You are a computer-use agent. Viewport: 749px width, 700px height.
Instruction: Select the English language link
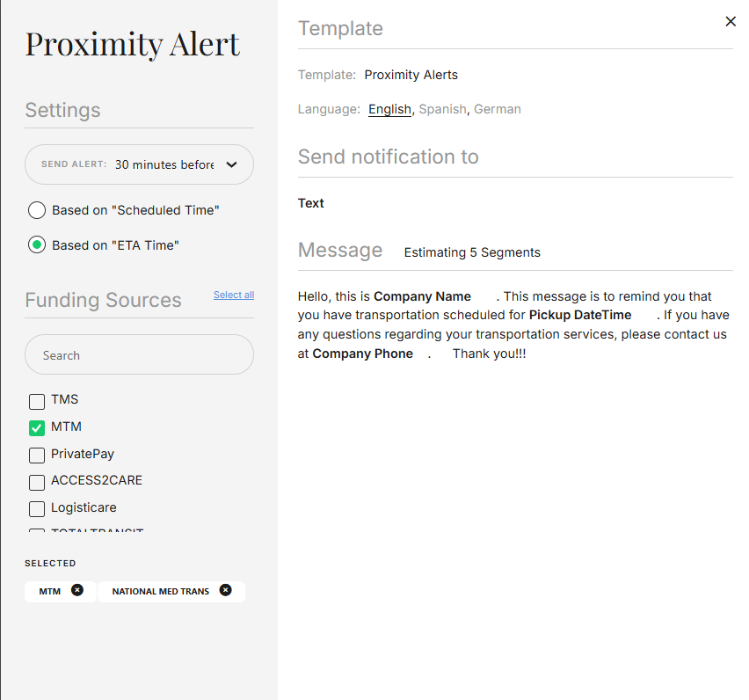tap(390, 109)
